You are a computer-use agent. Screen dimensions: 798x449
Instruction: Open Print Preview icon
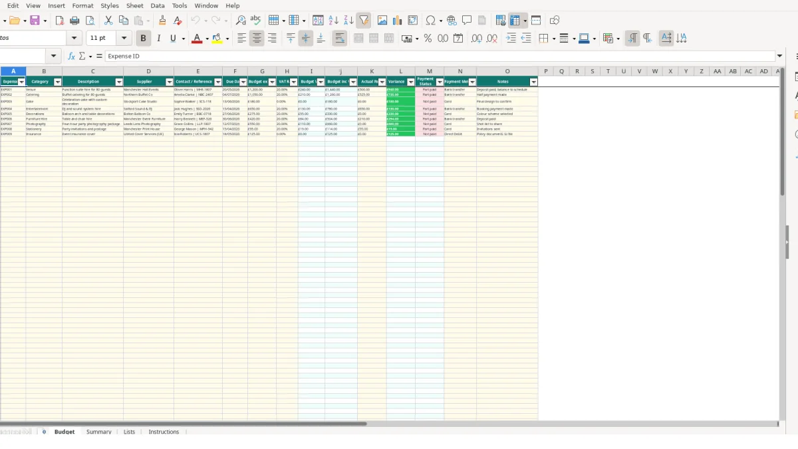pos(90,21)
